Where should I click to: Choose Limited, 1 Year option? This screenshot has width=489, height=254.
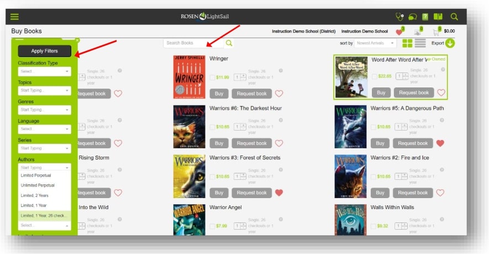coord(44,205)
